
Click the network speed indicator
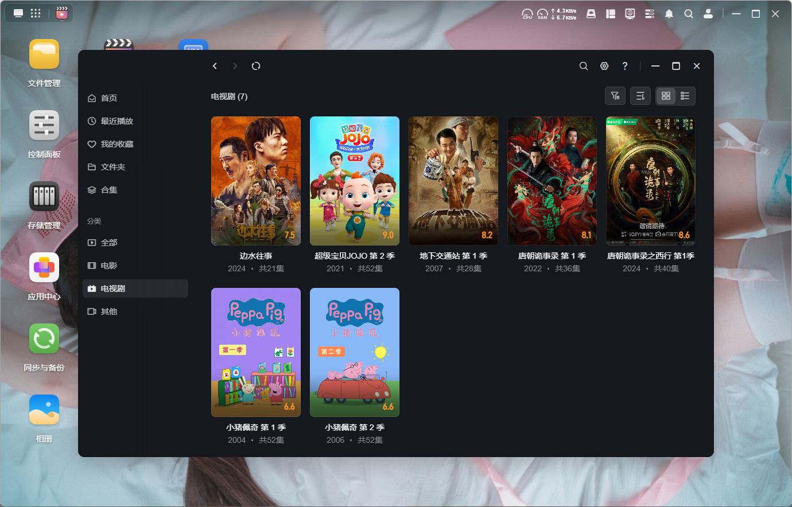[x=564, y=14]
